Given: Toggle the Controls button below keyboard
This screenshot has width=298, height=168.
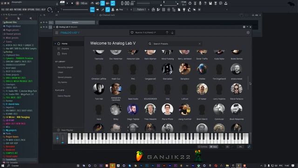Looking at the screenshot, I should 203,147.
